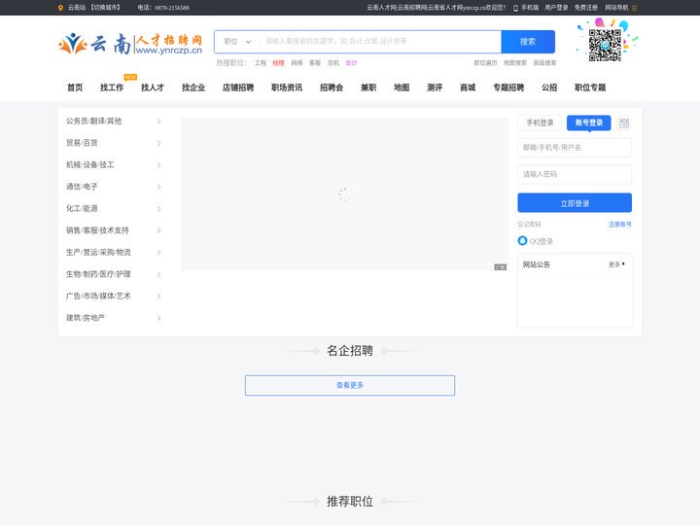Click the QR code image in header
Screen dimensions: 700x525
(x=605, y=45)
